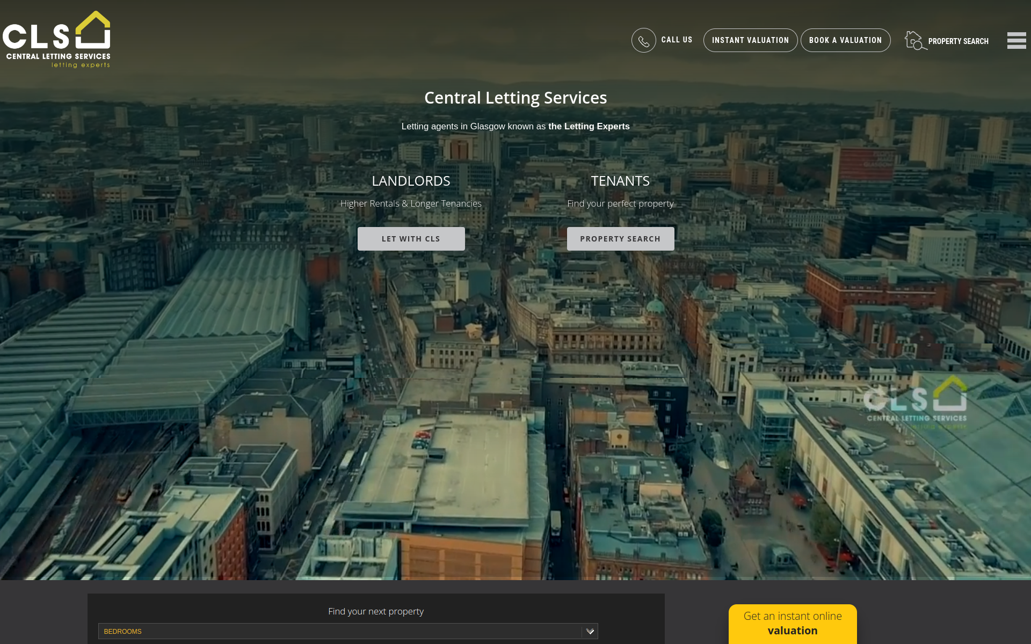Image resolution: width=1031 pixels, height=644 pixels.
Task: Click the 'the Letting Experts' bold text
Action: [x=589, y=126]
